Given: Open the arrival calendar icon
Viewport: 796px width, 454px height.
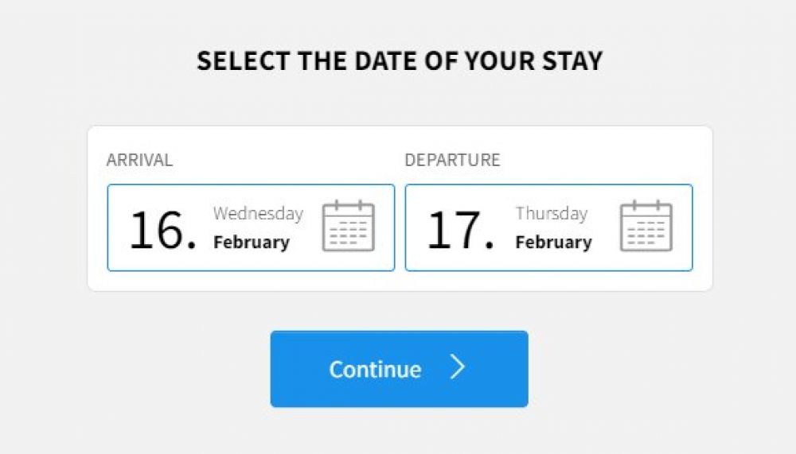Looking at the screenshot, I should [x=348, y=227].
